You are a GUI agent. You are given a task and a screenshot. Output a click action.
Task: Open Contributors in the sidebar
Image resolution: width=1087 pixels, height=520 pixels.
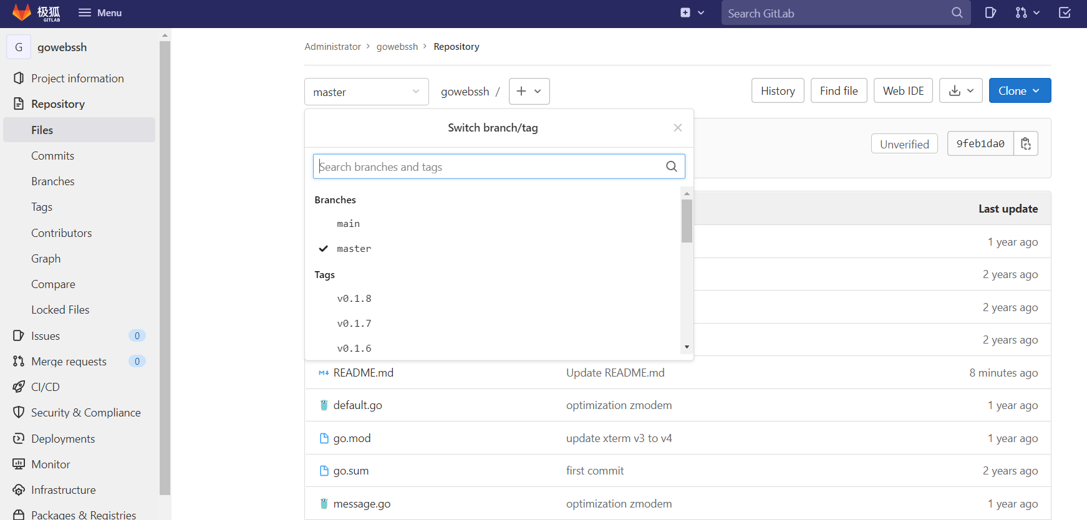62,233
